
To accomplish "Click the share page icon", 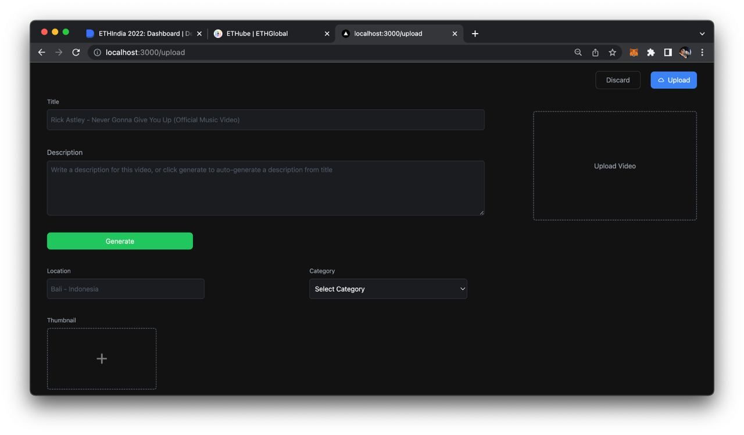I will point(595,52).
